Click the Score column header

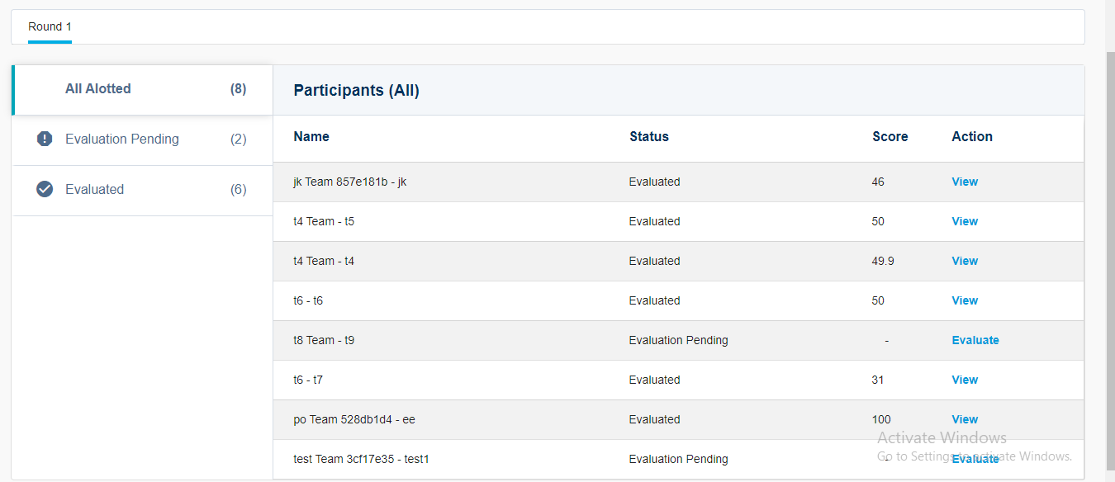coord(890,137)
